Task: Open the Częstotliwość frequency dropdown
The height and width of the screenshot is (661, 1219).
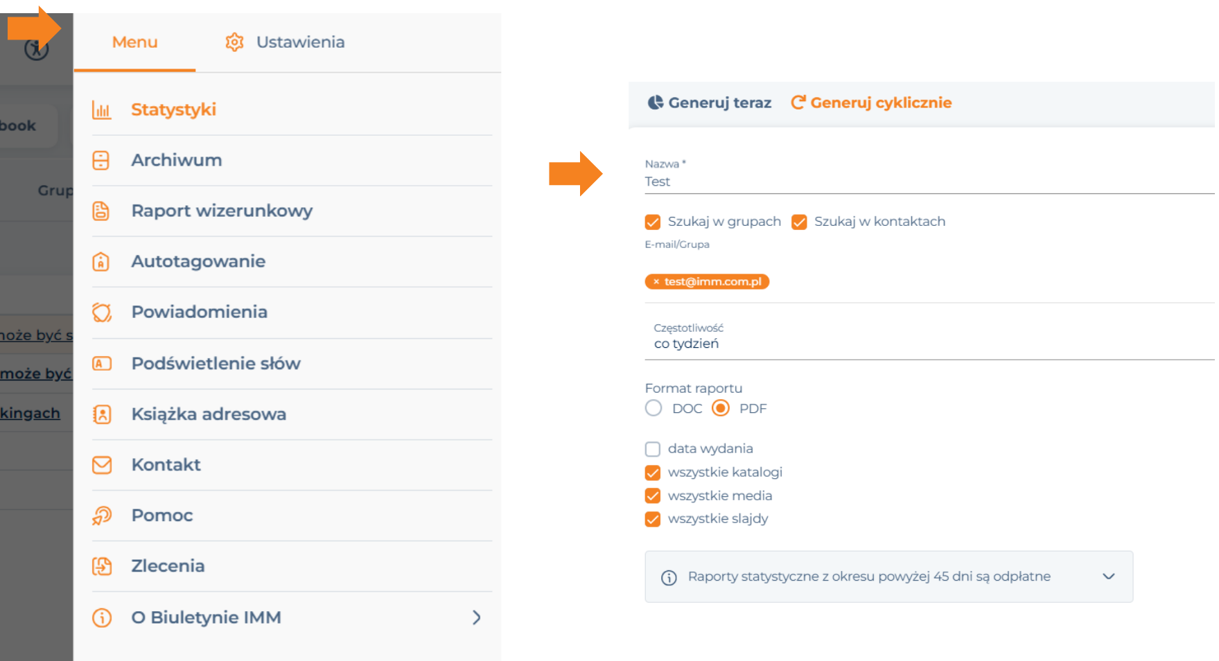Action: [x=929, y=337]
